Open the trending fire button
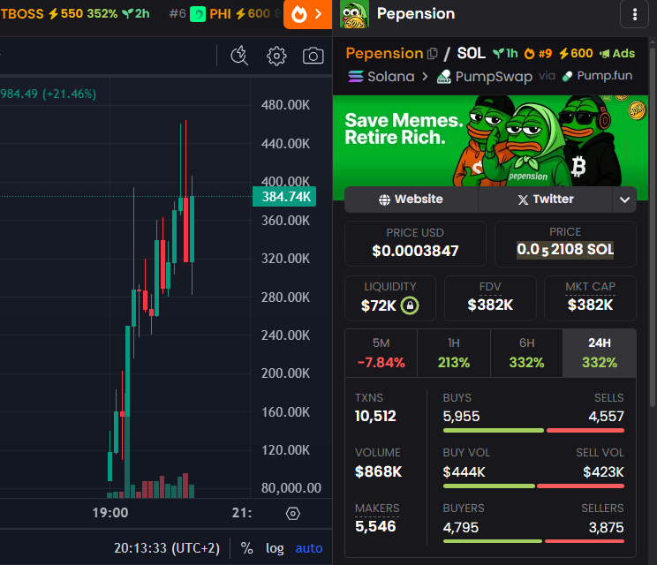Image resolution: width=657 pixels, height=565 pixels. tap(307, 14)
